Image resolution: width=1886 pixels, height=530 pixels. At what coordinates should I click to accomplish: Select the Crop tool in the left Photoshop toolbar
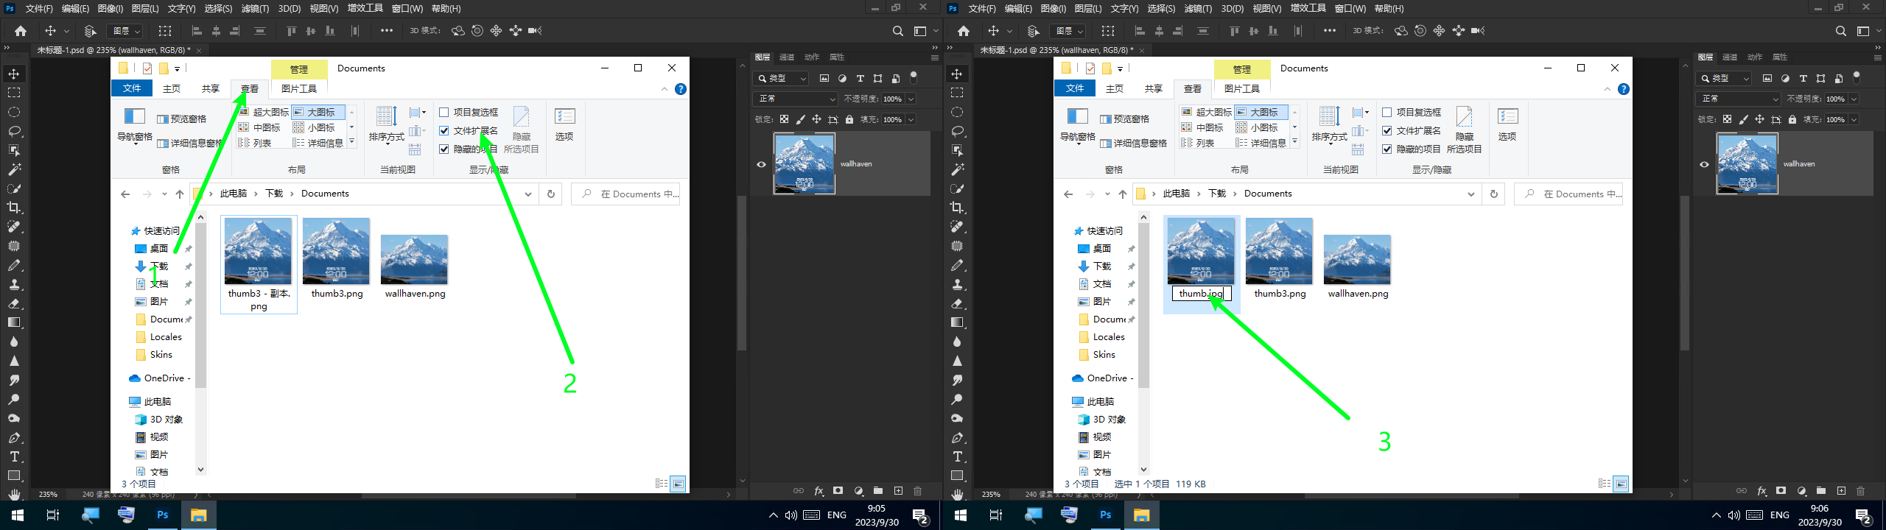(14, 208)
